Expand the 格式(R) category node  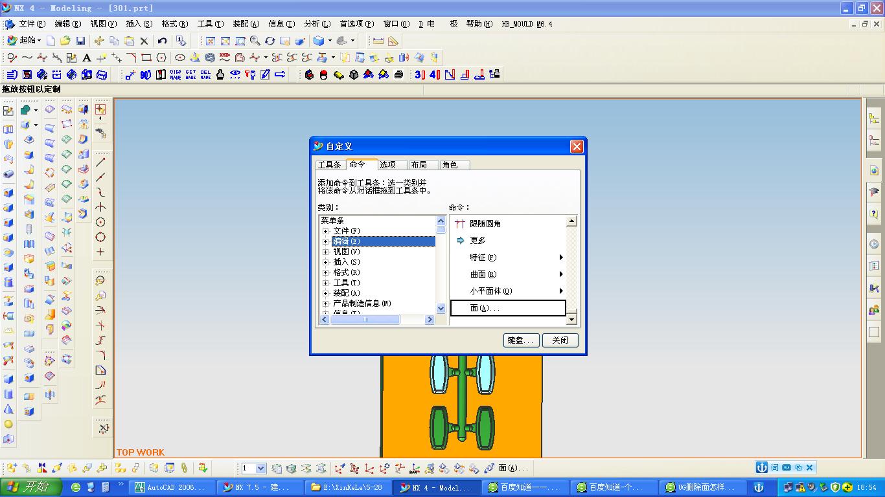coord(326,272)
